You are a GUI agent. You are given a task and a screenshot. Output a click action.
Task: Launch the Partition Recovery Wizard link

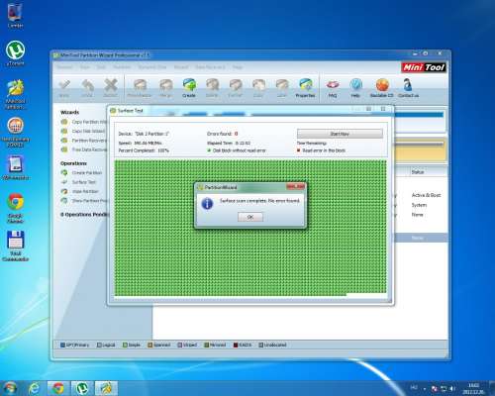[x=85, y=141]
